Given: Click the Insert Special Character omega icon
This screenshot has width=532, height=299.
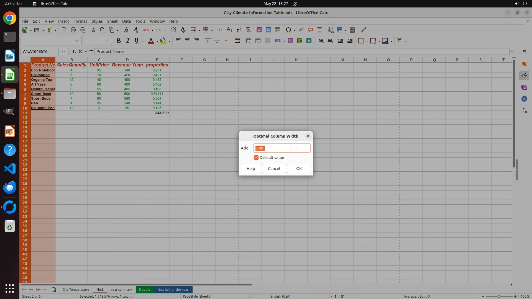Looking at the screenshot, I should (x=288, y=30).
